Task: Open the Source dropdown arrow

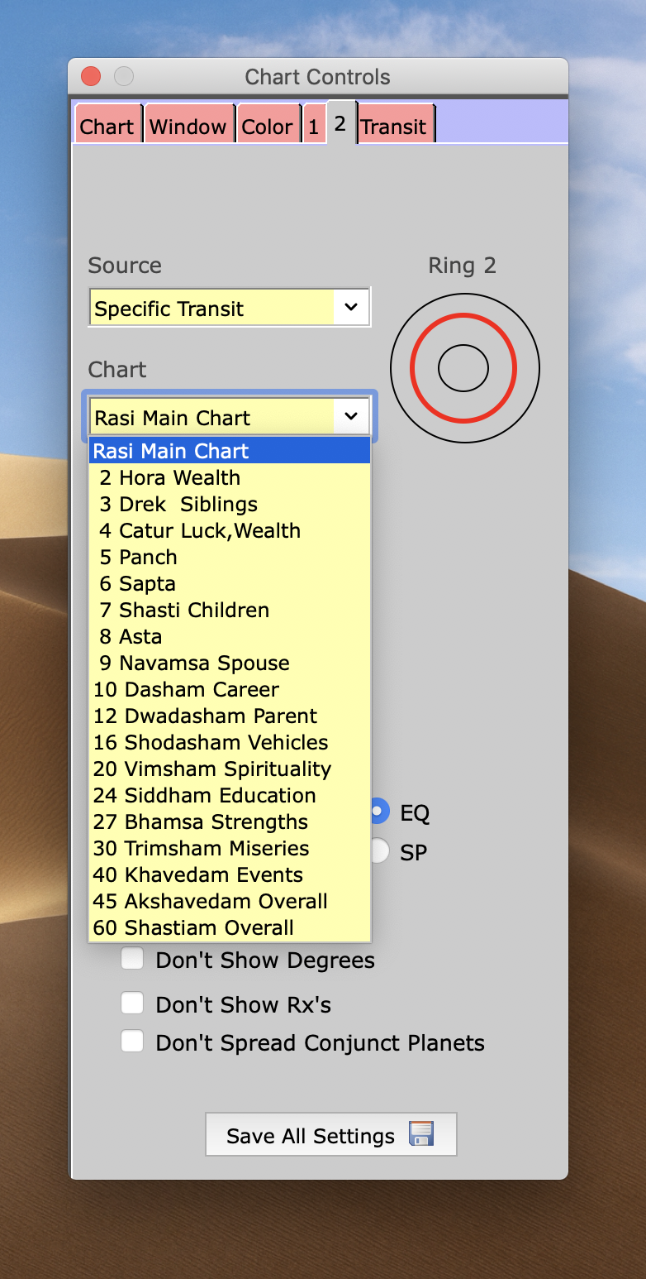Action: coord(351,308)
